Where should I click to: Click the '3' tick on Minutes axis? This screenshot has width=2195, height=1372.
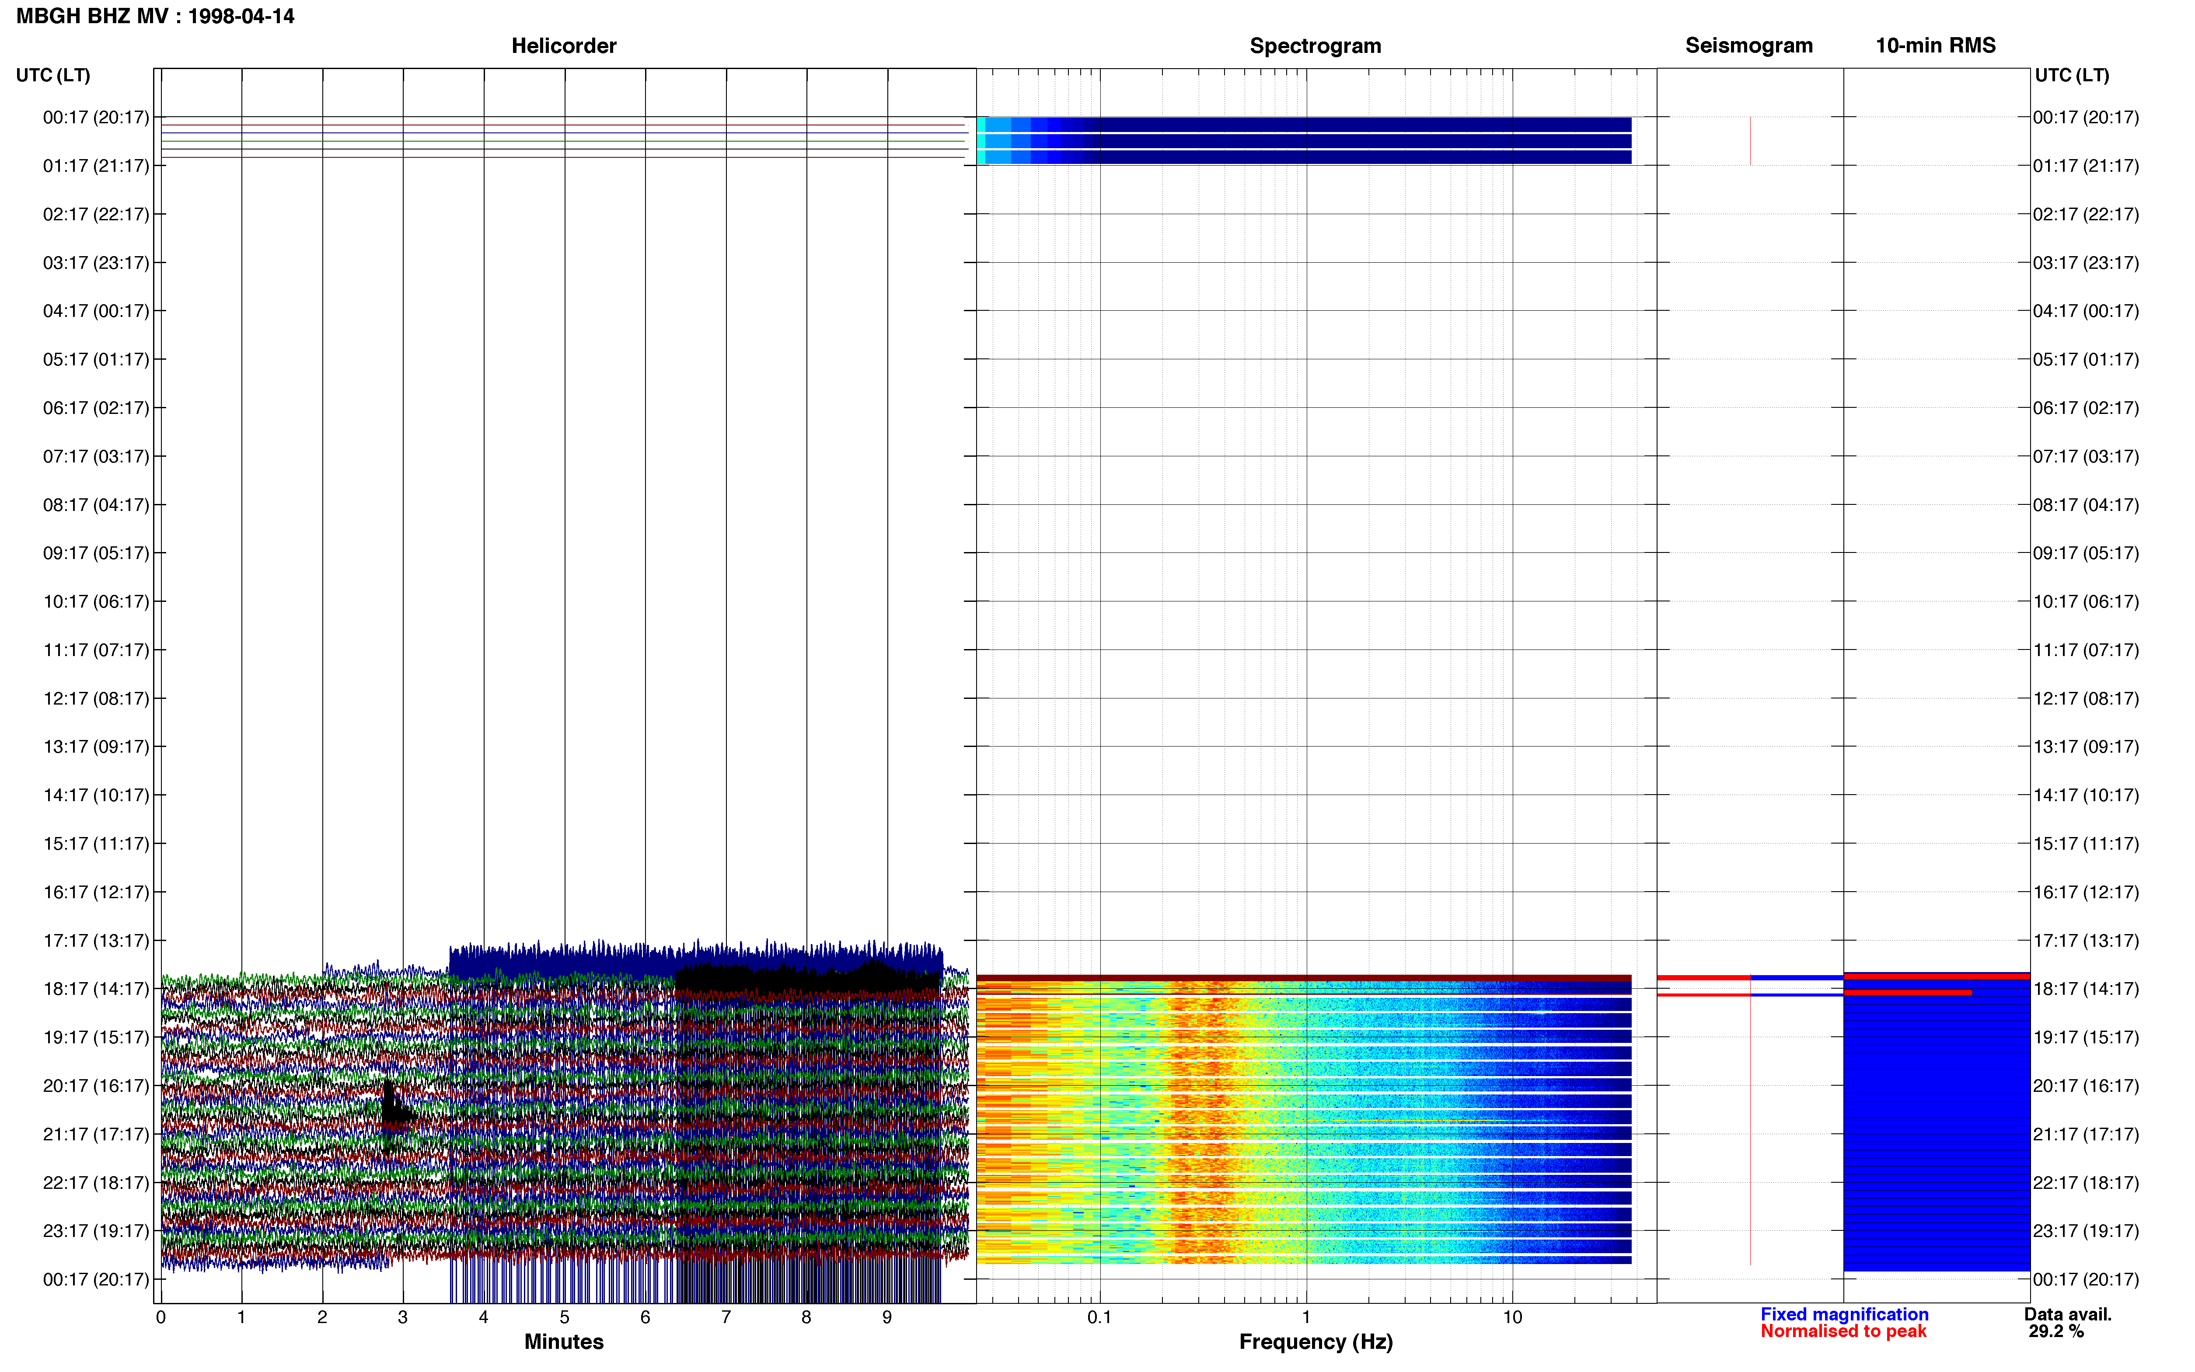[x=403, y=1317]
